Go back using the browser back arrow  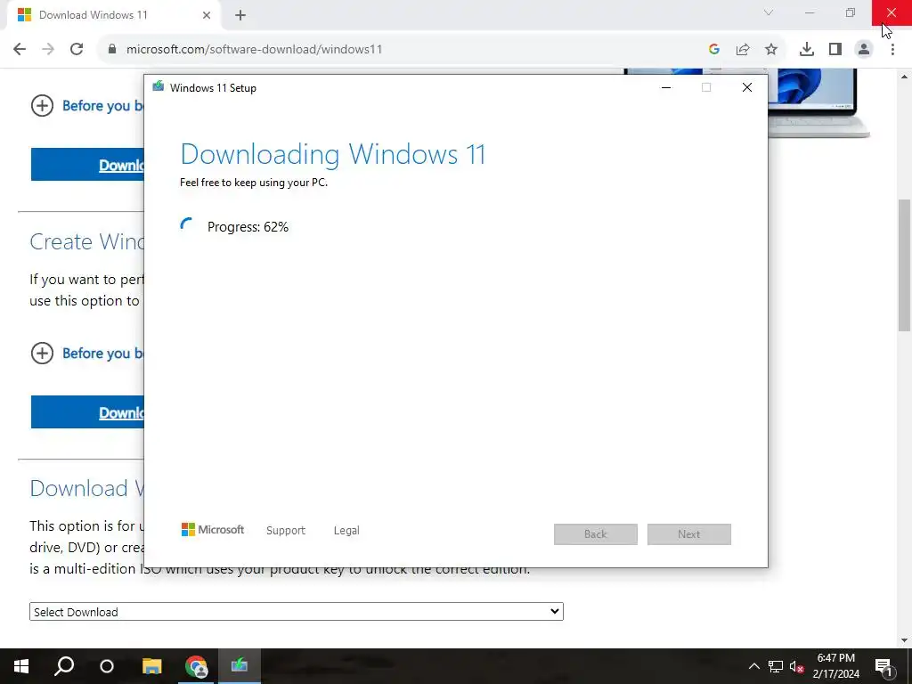pos(20,50)
